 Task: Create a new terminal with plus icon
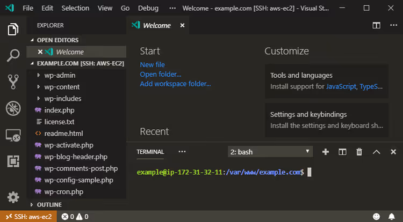click(x=326, y=152)
